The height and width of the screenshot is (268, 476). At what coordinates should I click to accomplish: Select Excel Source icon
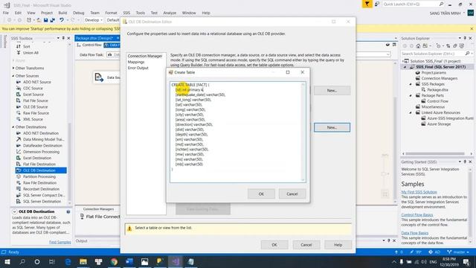coord(19,95)
